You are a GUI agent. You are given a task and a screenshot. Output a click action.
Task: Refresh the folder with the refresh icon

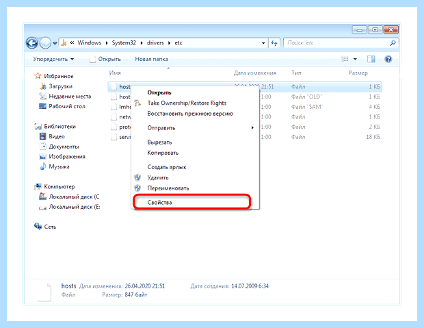tap(274, 42)
